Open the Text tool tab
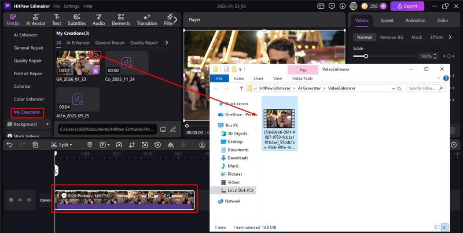 pyautogui.click(x=56, y=20)
